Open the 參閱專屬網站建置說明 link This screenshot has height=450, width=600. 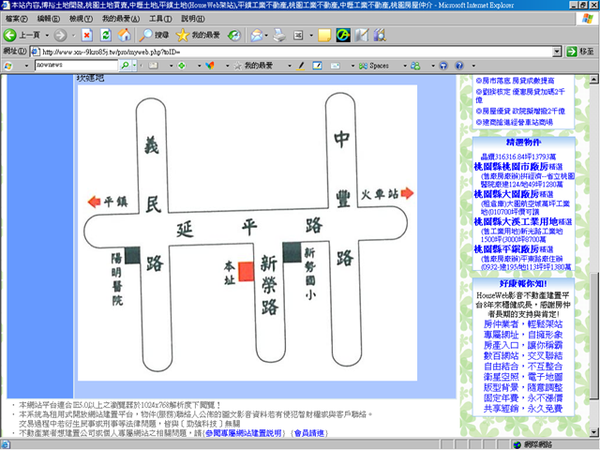[244, 433]
